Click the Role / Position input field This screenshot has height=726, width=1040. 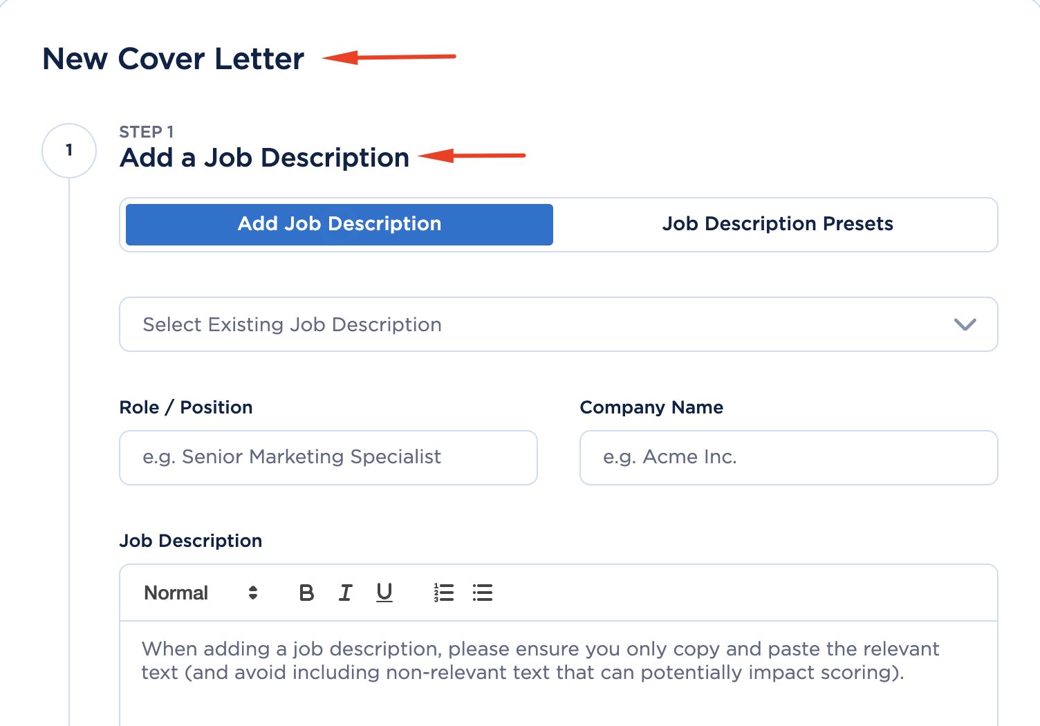point(328,457)
